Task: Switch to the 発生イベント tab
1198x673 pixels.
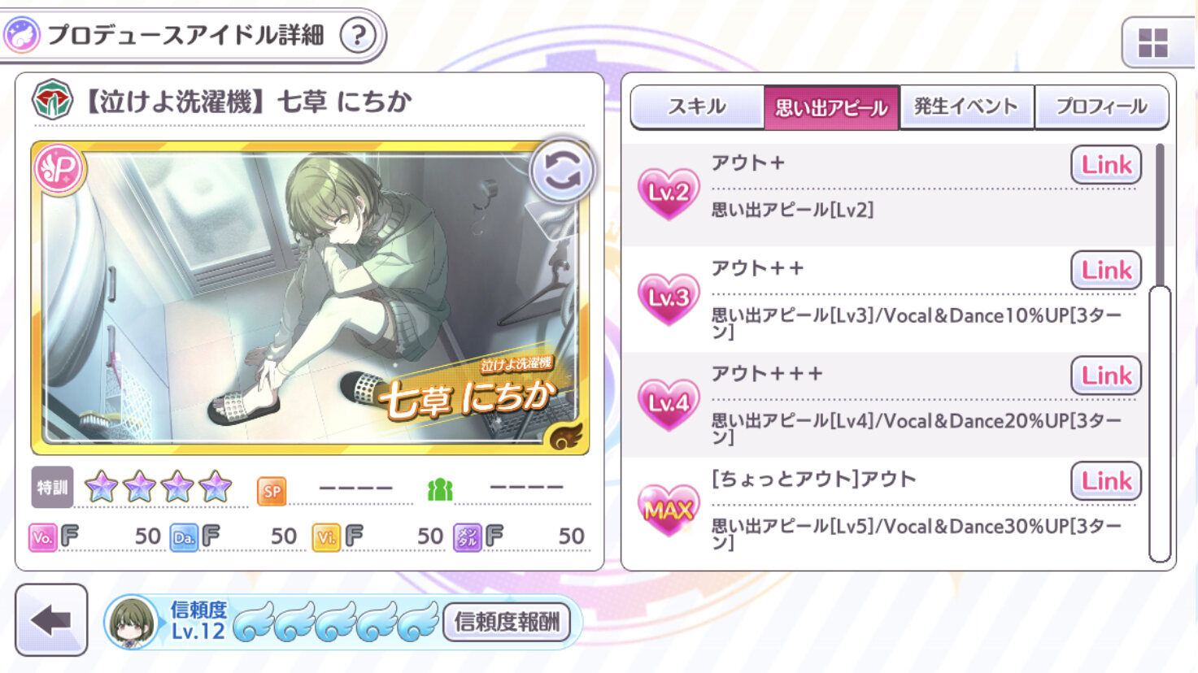Action: [x=966, y=106]
